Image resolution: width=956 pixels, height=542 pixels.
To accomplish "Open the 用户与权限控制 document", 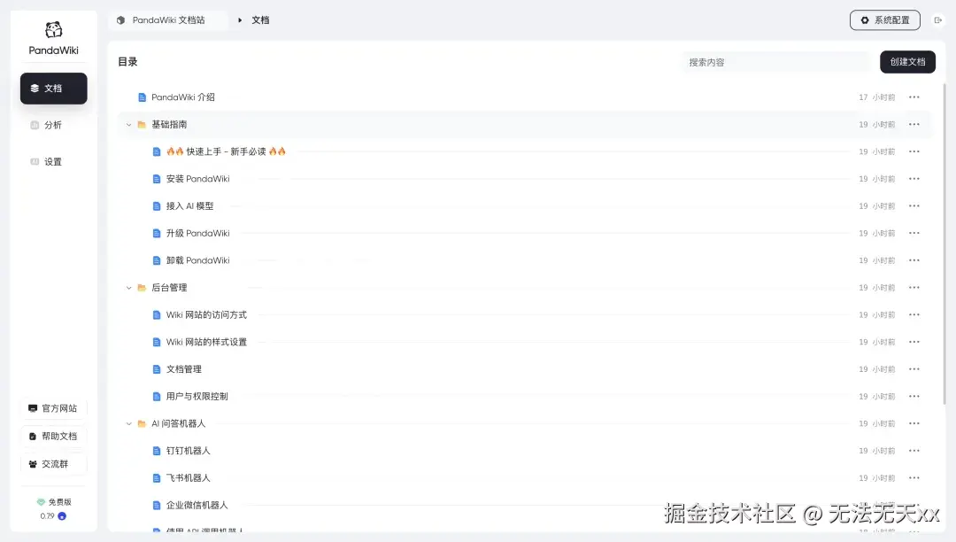I will click(x=197, y=396).
